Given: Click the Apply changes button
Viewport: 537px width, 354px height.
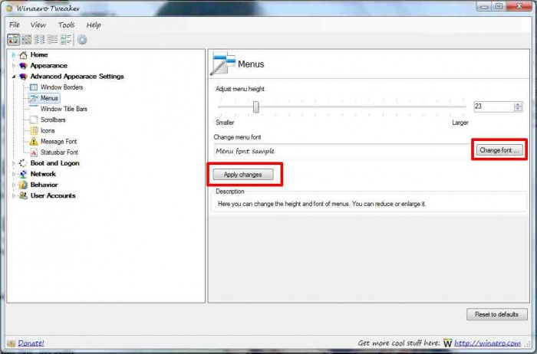Looking at the screenshot, I should pyautogui.click(x=243, y=175).
